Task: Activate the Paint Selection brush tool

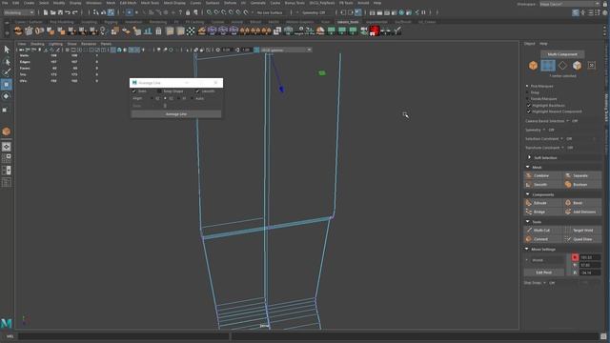Action: pos(7,72)
